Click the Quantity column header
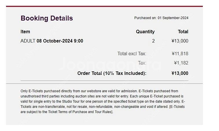Screen dimensions: 219x131 [145, 32]
